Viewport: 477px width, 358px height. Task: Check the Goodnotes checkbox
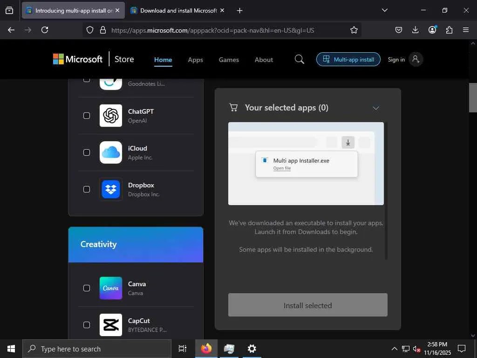coord(87,80)
